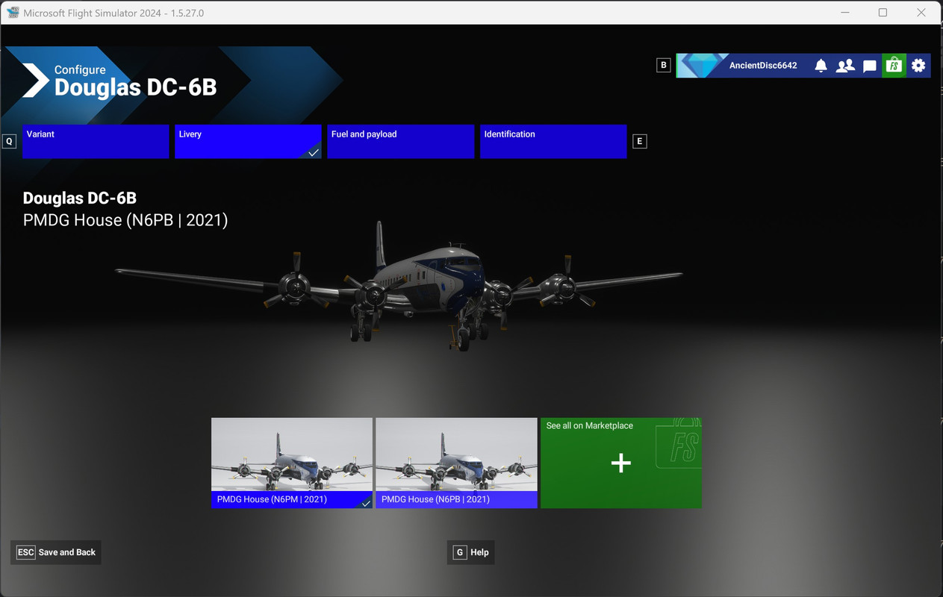Viewport: 943px width, 597px height.
Task: Click the Q previous-tab key icon
Action: (x=9, y=141)
